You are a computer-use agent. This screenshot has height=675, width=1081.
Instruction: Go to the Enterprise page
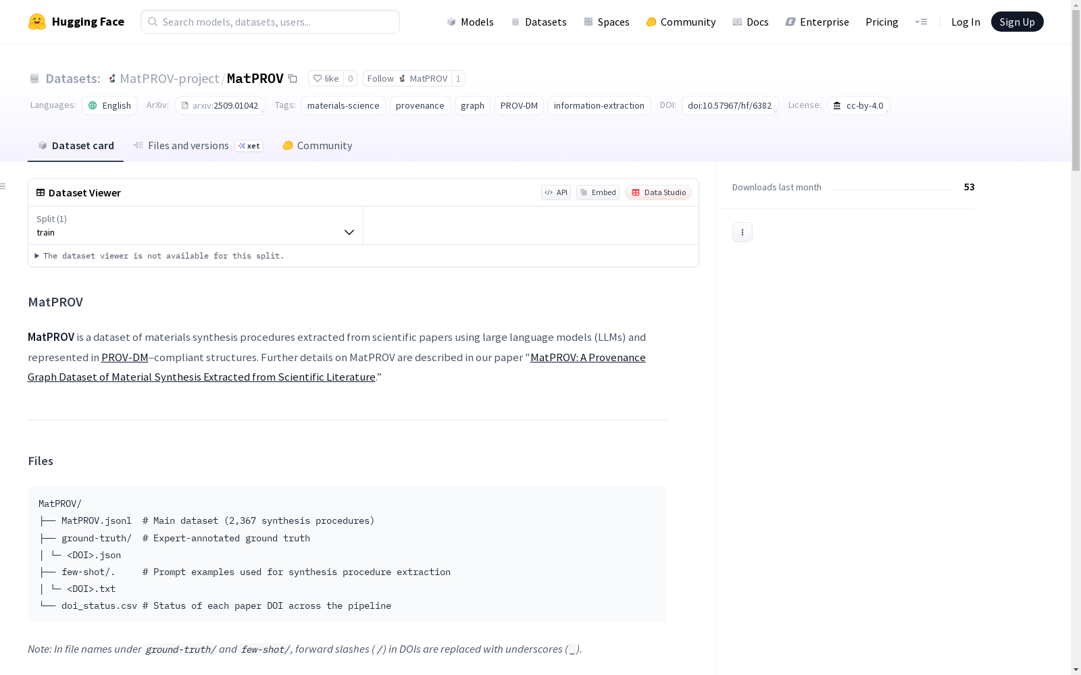tap(818, 22)
